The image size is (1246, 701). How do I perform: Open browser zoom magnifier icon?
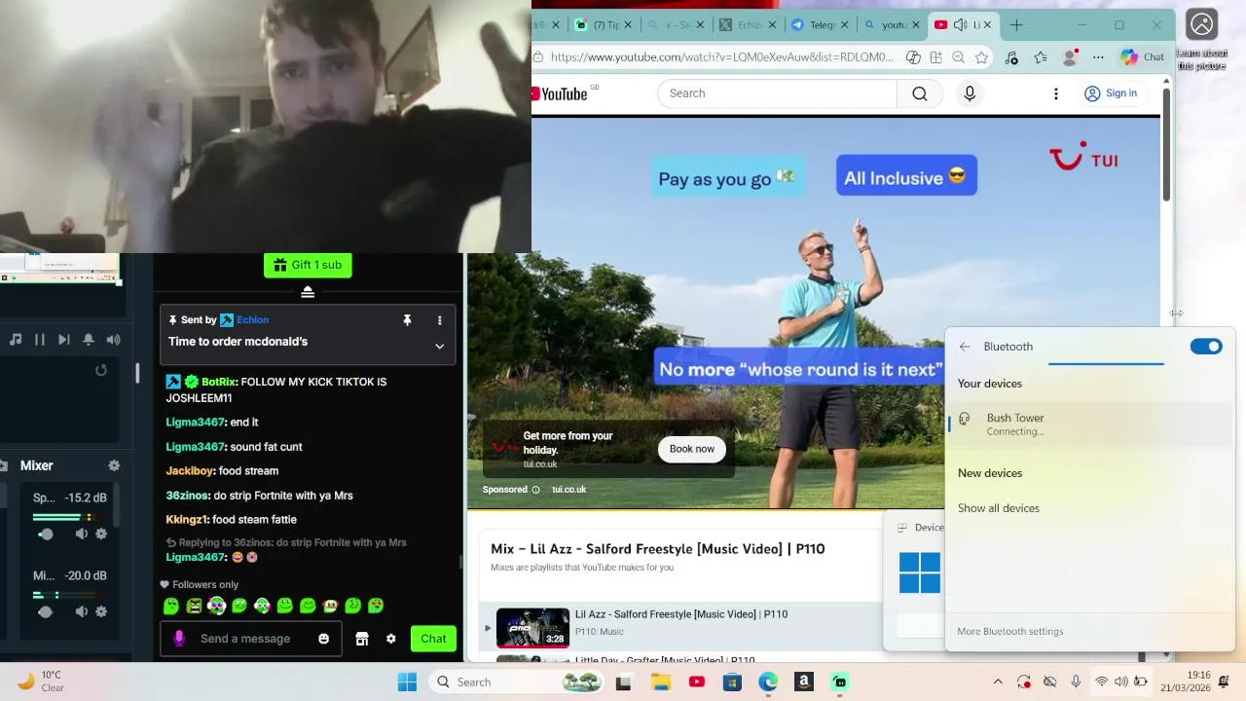(958, 57)
